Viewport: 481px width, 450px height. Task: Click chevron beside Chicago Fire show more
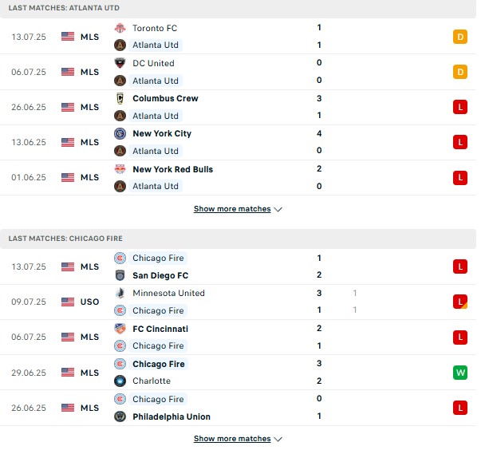(x=278, y=440)
